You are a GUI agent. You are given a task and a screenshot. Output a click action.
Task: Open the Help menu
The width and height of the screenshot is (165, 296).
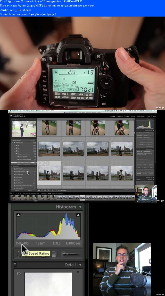(x=53, y=111)
